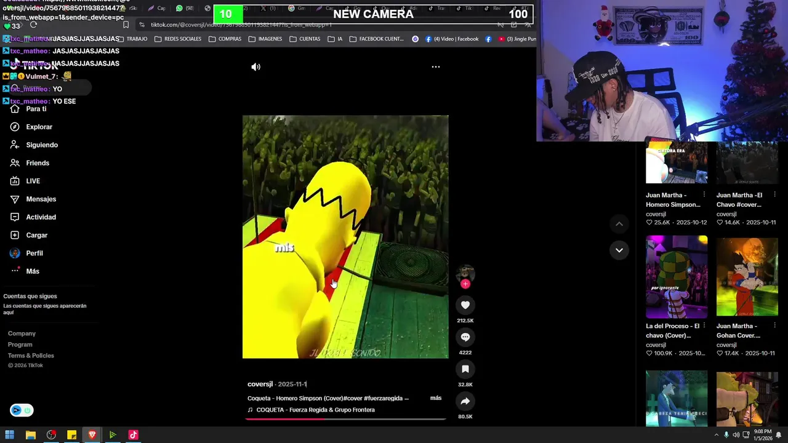Screen dimensions: 788x443
Task: Bookmark the page with the address bar icon
Action: (126, 25)
